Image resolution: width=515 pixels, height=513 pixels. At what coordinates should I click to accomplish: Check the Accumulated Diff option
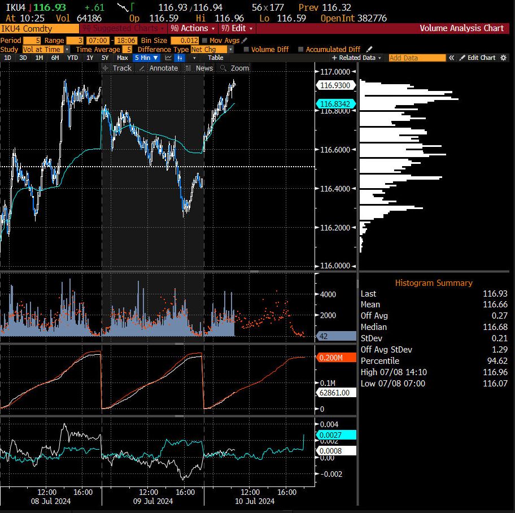point(300,49)
